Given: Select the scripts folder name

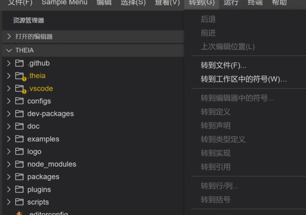Looking at the screenshot, I should (x=38, y=202).
